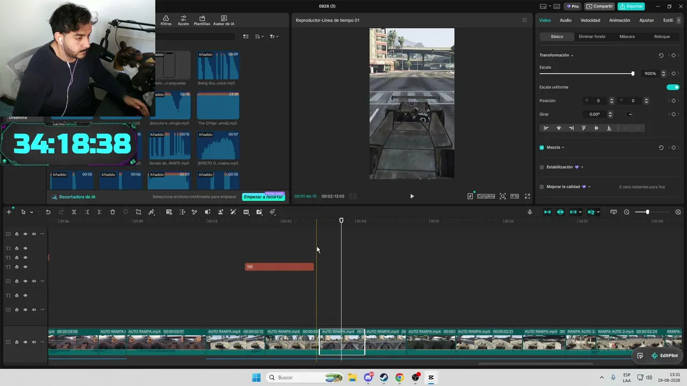Lock the main video track

[x=17, y=342]
